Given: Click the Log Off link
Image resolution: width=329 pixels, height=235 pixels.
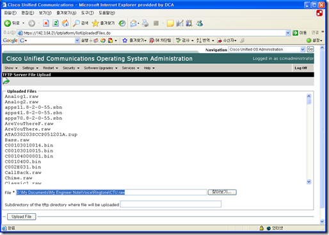Looking at the screenshot, I should [301, 68].
